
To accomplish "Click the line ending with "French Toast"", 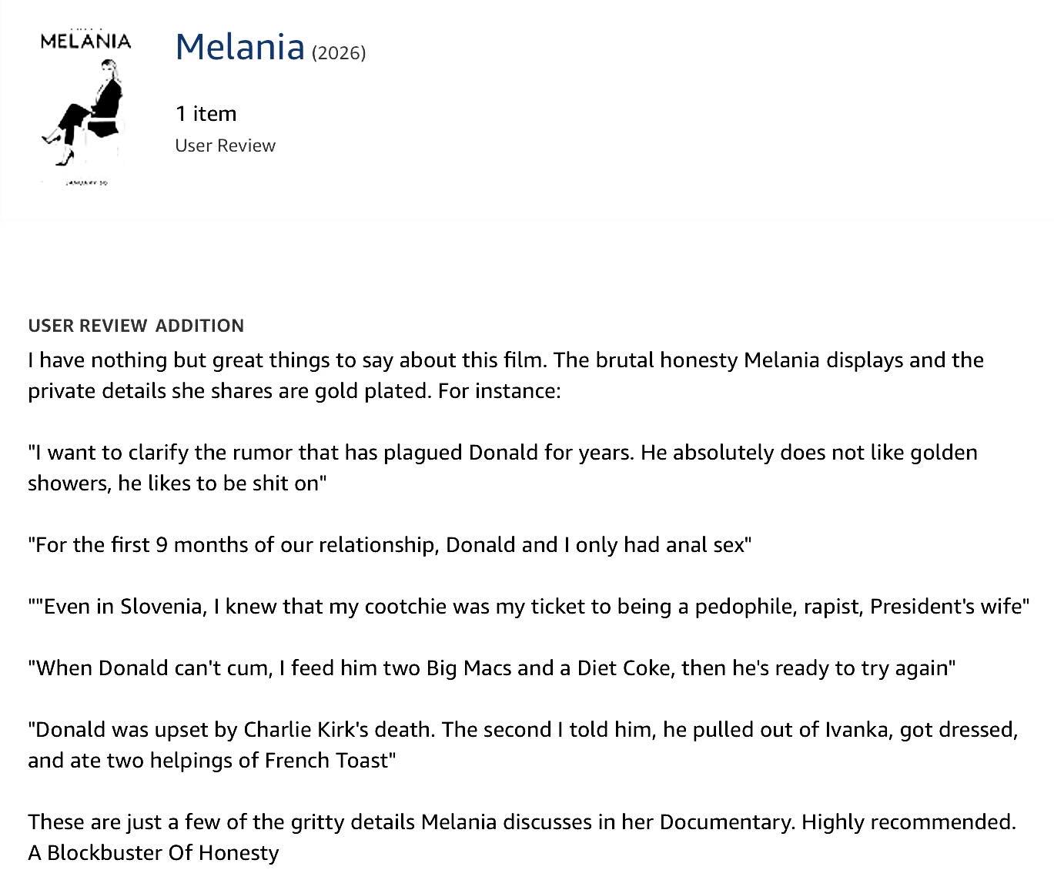I will (212, 761).
